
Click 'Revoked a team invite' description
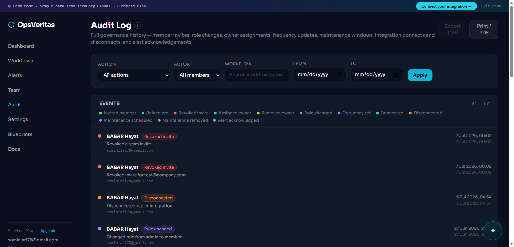tap(129, 144)
